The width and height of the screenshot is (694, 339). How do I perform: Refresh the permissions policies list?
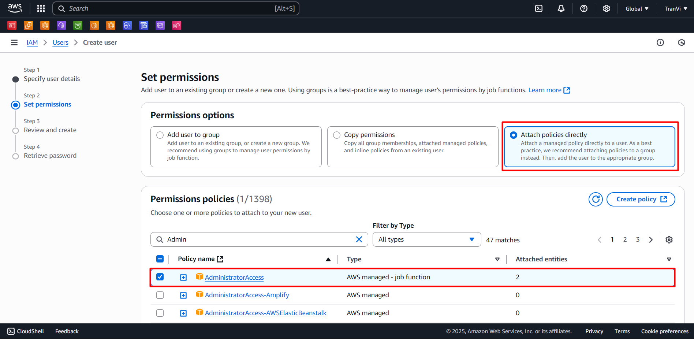[596, 199]
